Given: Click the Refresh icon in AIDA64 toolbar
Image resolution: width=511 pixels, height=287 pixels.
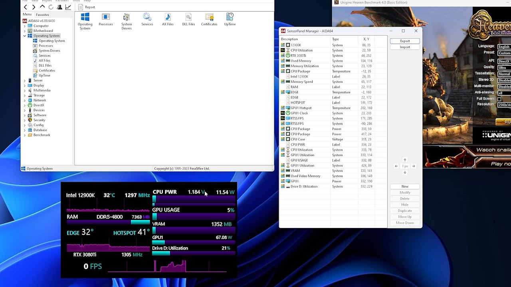Looking at the screenshot, I should coord(51,7).
